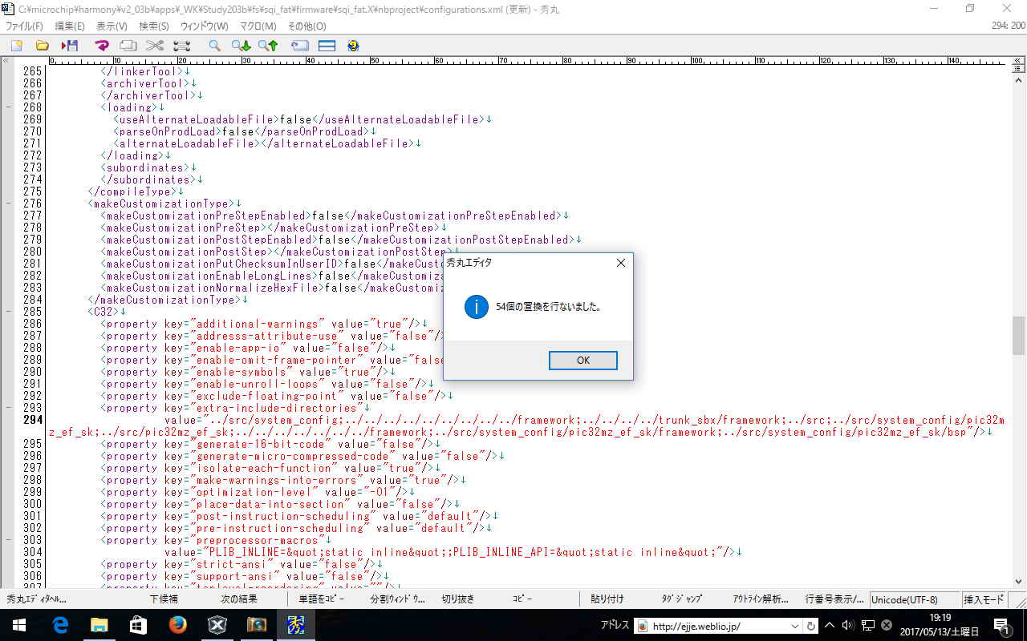Find previous with magnifier up-arrow icon
This screenshot has width=1027, height=641.
coord(268,46)
